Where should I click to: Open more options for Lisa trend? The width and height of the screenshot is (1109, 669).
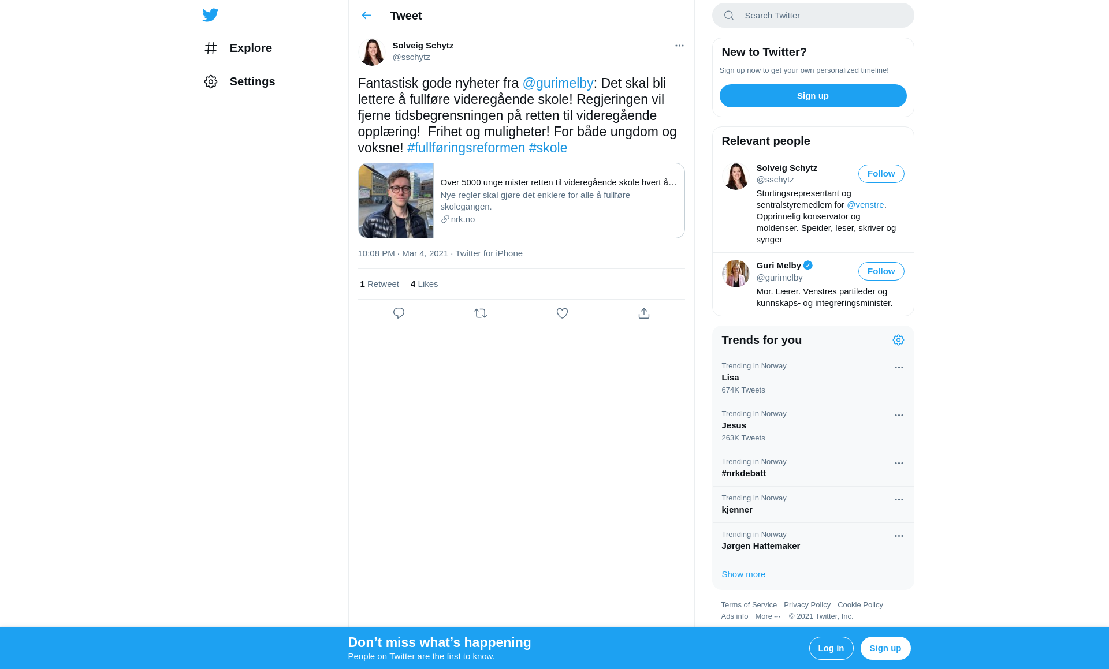tap(899, 368)
